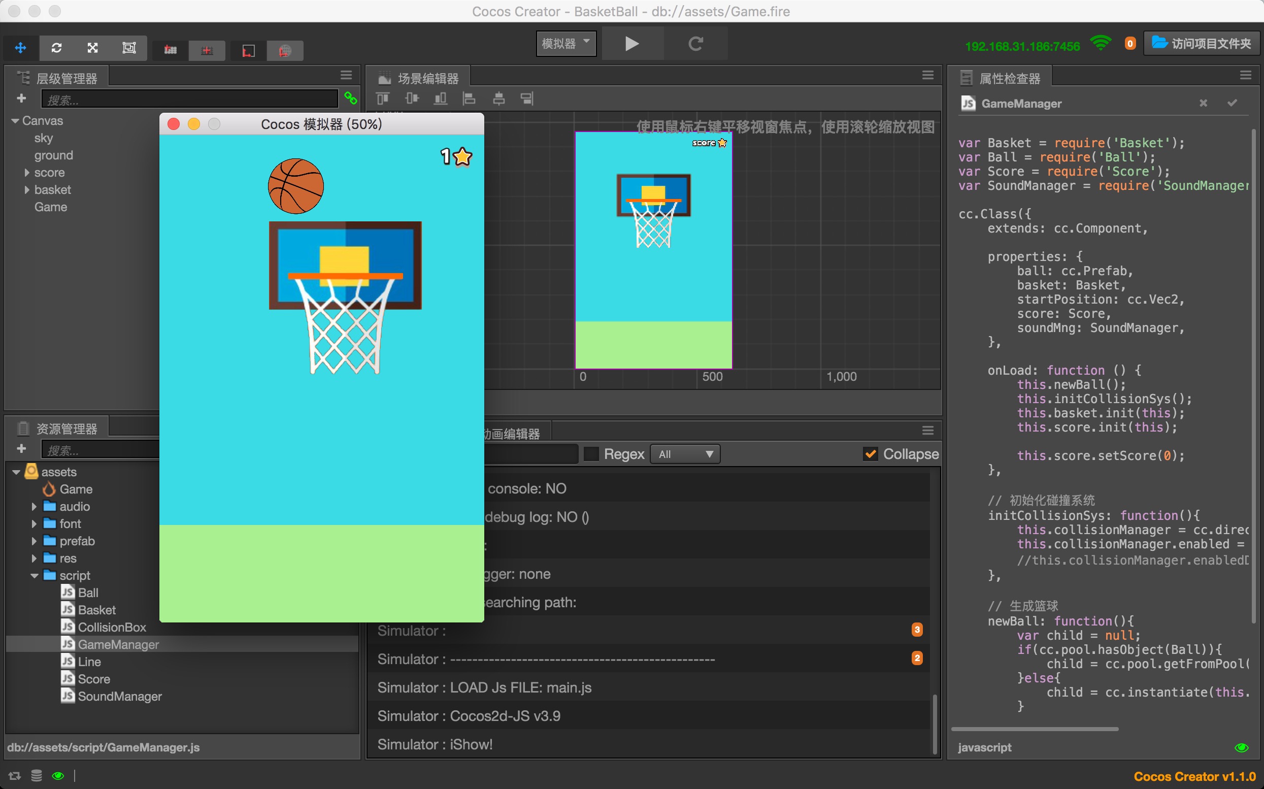The height and width of the screenshot is (789, 1264).
Task: Open the simulator platform dropdown
Action: point(566,43)
